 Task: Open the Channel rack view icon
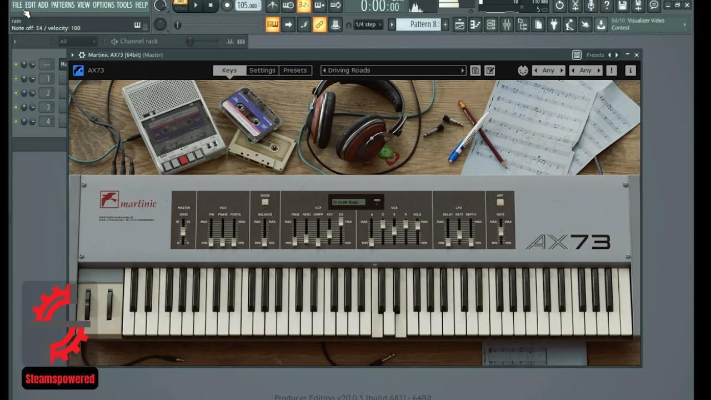[x=491, y=24]
